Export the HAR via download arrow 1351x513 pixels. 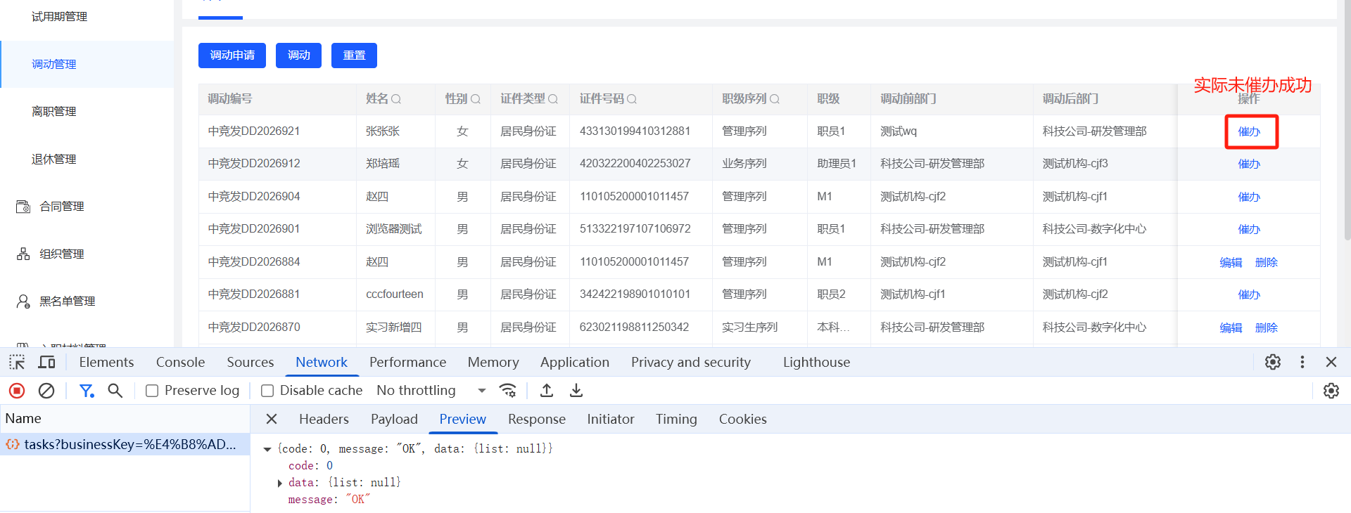coord(576,391)
